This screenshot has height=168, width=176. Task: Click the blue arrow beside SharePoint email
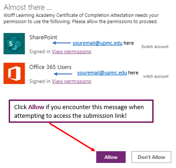[62, 43]
